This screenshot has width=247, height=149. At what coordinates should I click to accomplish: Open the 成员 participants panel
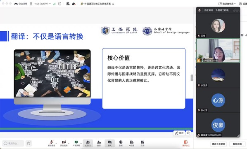(88, 143)
